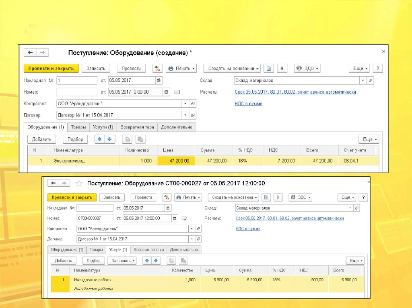Screen dimensions: 412x308
Task: Open Возвратная тара tab in document CT00-000027
Action: point(148,249)
